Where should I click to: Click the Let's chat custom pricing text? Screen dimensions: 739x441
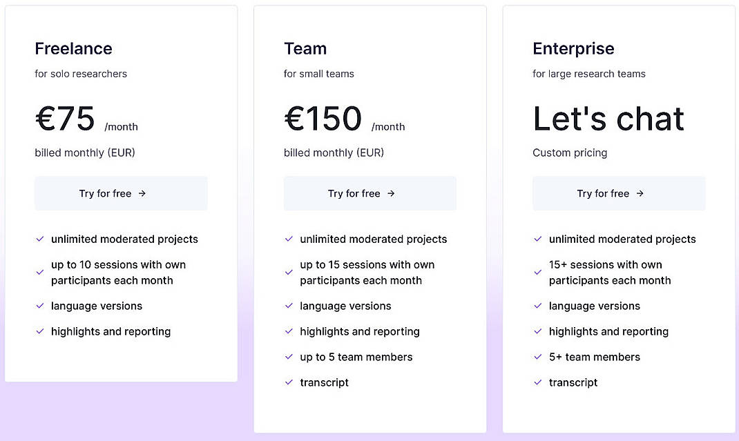pos(608,119)
